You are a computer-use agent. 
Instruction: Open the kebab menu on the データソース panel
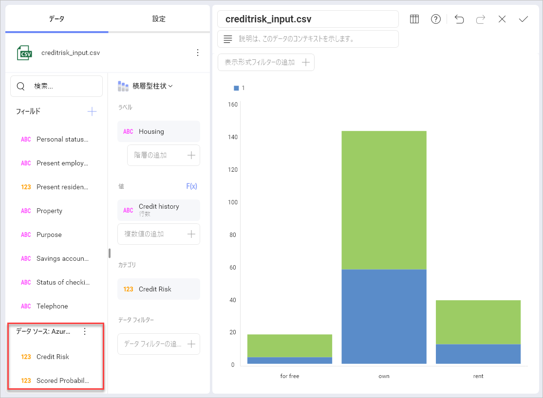pyautogui.click(x=85, y=331)
